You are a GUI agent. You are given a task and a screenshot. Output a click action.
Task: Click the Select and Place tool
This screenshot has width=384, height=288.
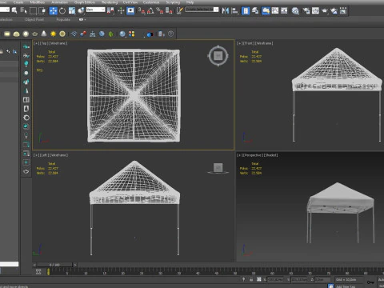pos(82,10)
